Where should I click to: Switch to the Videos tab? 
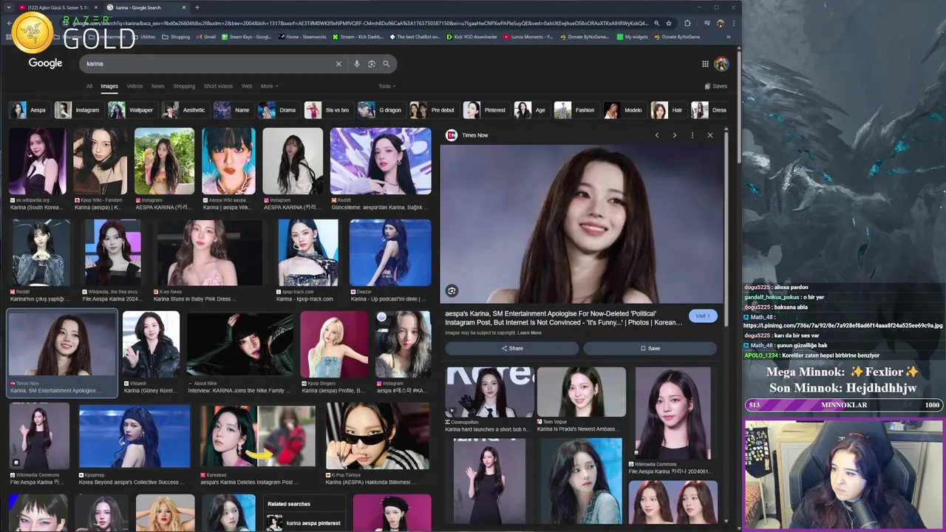[135, 86]
